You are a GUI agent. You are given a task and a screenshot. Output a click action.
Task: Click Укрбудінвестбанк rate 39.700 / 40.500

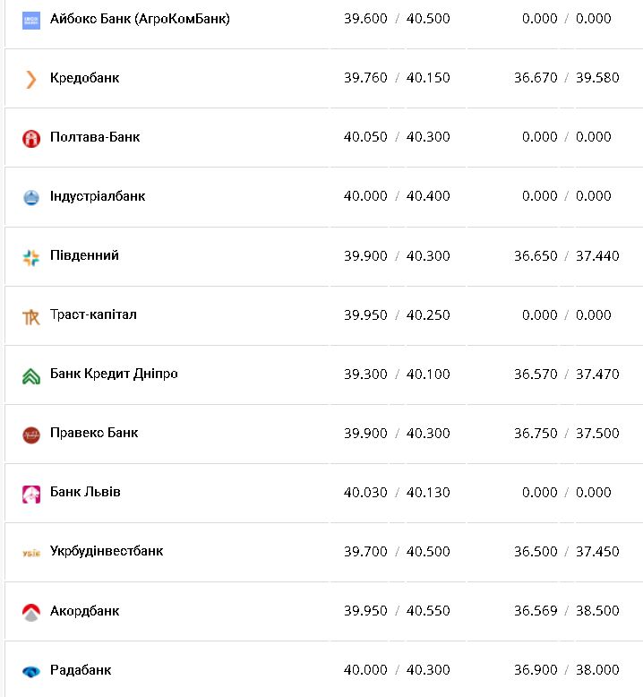pyautogui.click(x=397, y=552)
